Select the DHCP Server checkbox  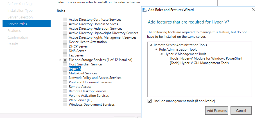[x=65, y=46]
